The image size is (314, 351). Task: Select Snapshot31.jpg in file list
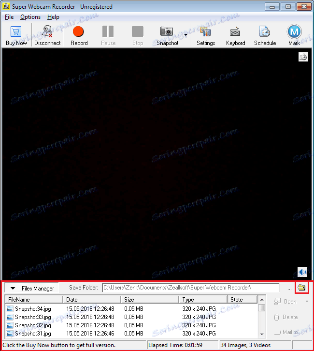coord(33,334)
